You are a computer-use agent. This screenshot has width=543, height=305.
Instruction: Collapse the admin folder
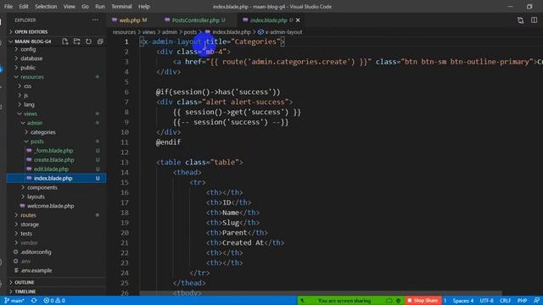pyautogui.click(x=35, y=123)
